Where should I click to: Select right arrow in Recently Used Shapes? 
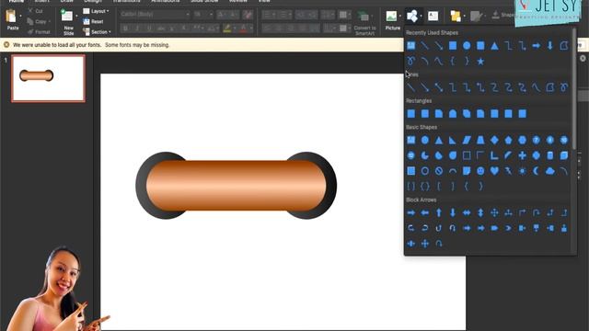pos(536,46)
